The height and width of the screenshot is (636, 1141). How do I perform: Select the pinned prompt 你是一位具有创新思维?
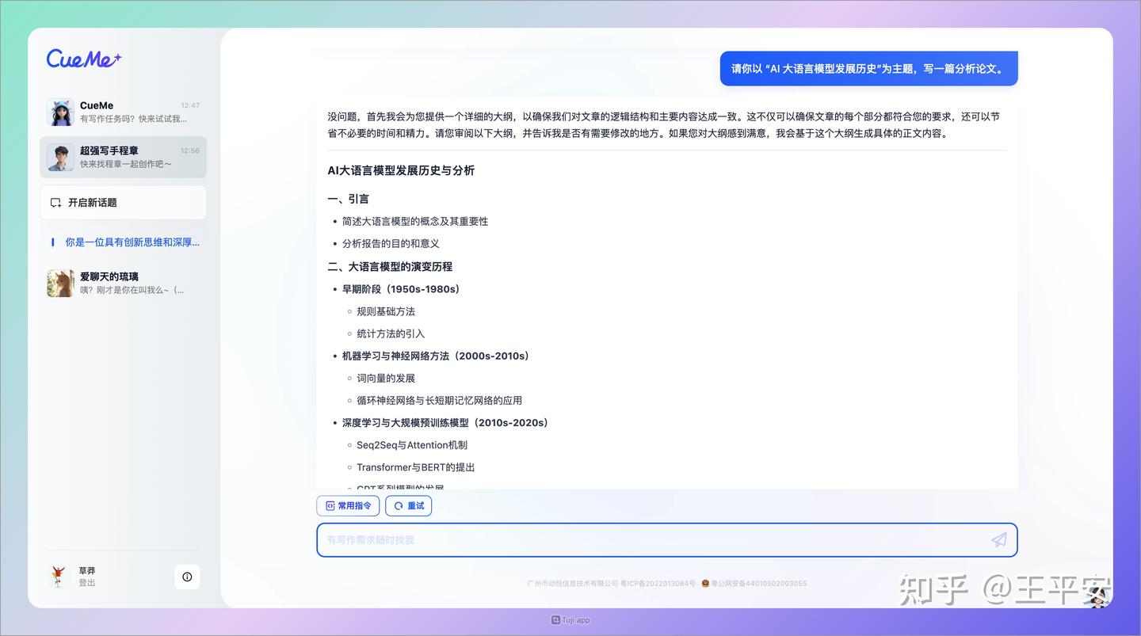point(127,242)
